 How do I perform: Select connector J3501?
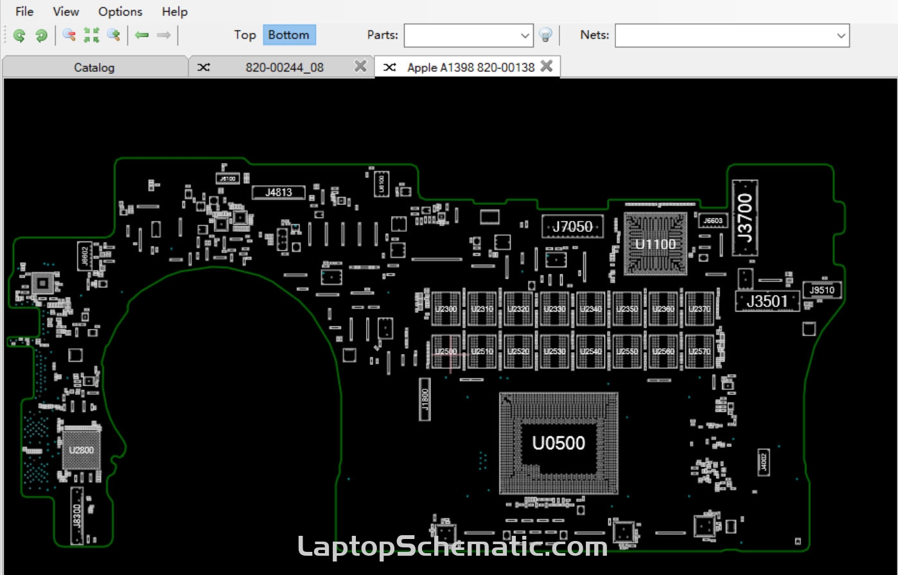coord(768,301)
